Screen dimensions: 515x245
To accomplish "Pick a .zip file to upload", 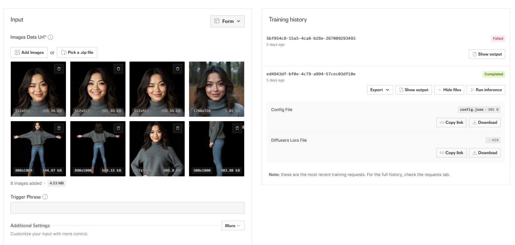I will point(77,53).
